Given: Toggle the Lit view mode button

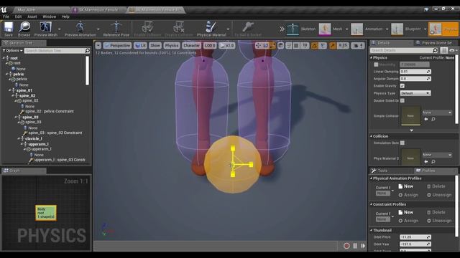Looking at the screenshot, I should point(141,46).
